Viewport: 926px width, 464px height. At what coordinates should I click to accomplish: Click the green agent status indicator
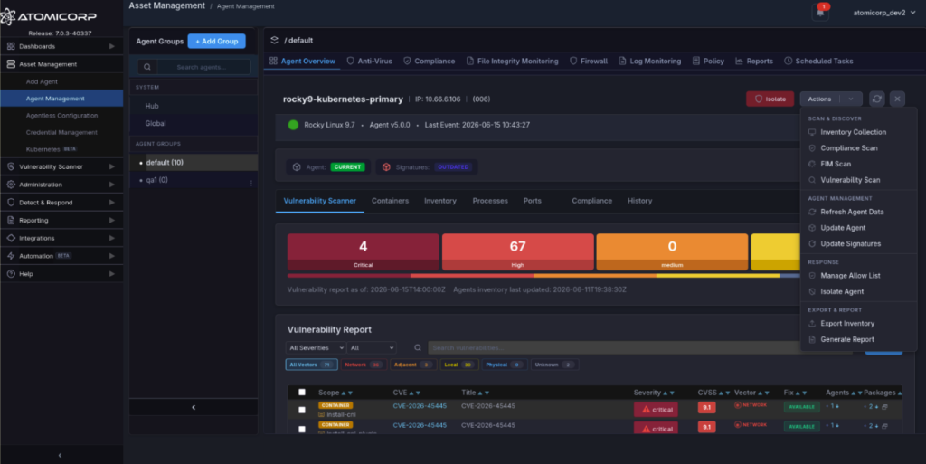(293, 125)
